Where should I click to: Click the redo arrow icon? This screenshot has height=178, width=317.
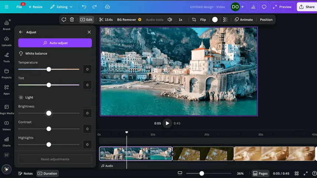pos(95,7)
